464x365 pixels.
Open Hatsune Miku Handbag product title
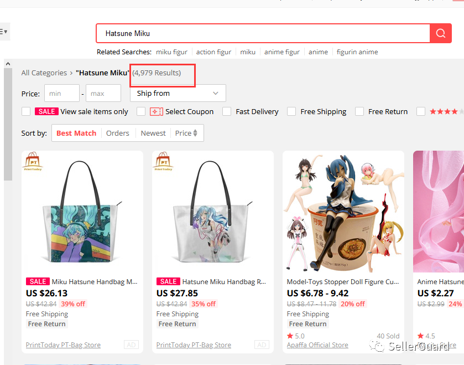click(x=225, y=282)
